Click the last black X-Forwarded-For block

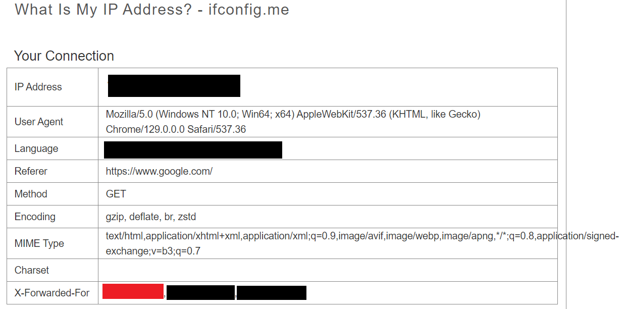pos(272,293)
